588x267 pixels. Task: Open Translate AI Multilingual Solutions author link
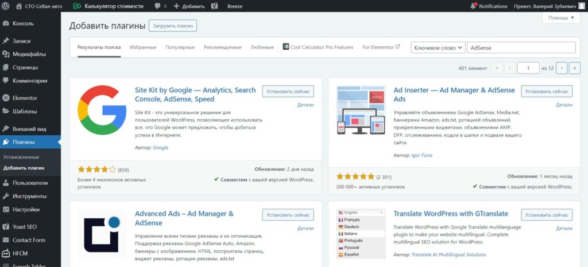[x=448, y=254]
